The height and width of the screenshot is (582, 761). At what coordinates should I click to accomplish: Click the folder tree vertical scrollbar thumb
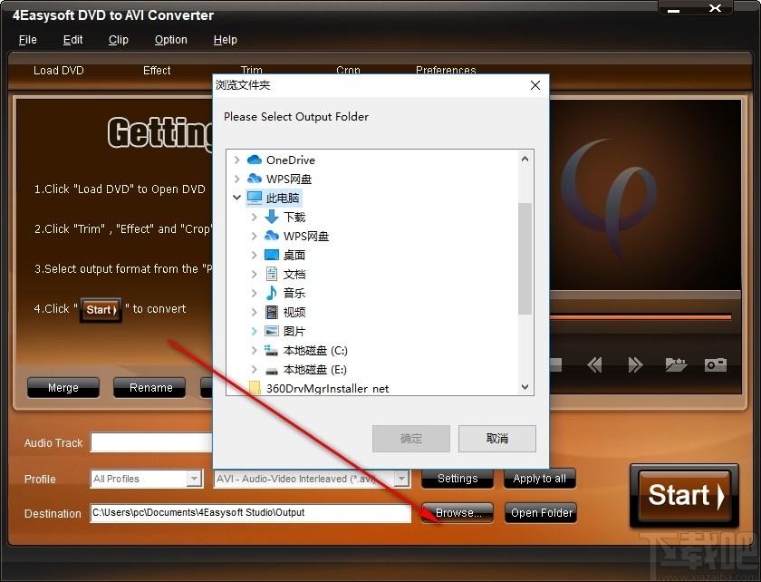(525, 258)
